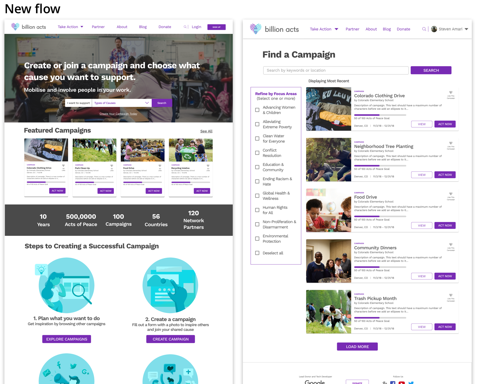Screen dimensions: 480x384
Task: Check Human Rights for All checkbox
Action: [257, 210]
